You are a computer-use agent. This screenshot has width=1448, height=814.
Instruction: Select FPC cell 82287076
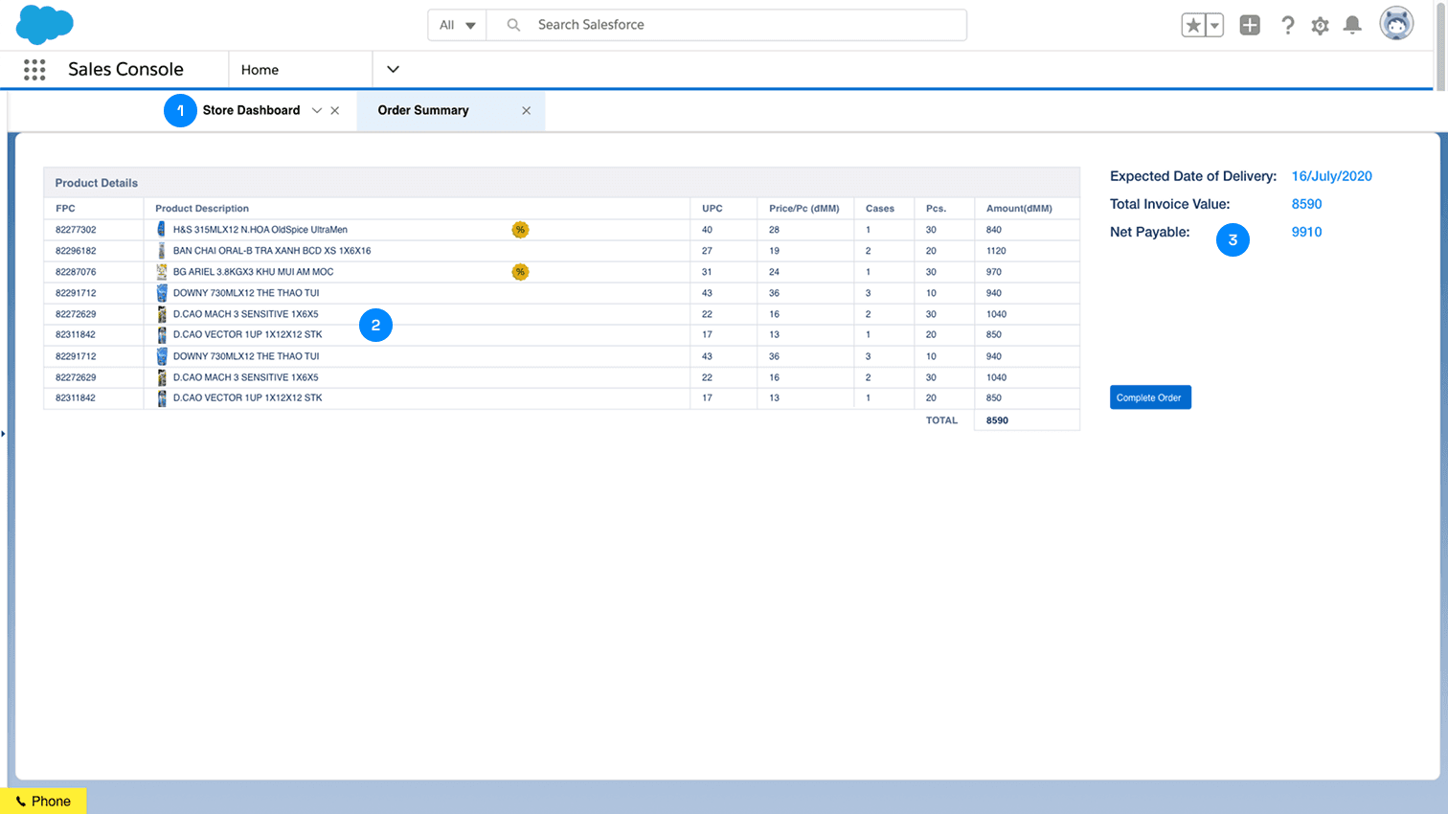click(x=76, y=272)
